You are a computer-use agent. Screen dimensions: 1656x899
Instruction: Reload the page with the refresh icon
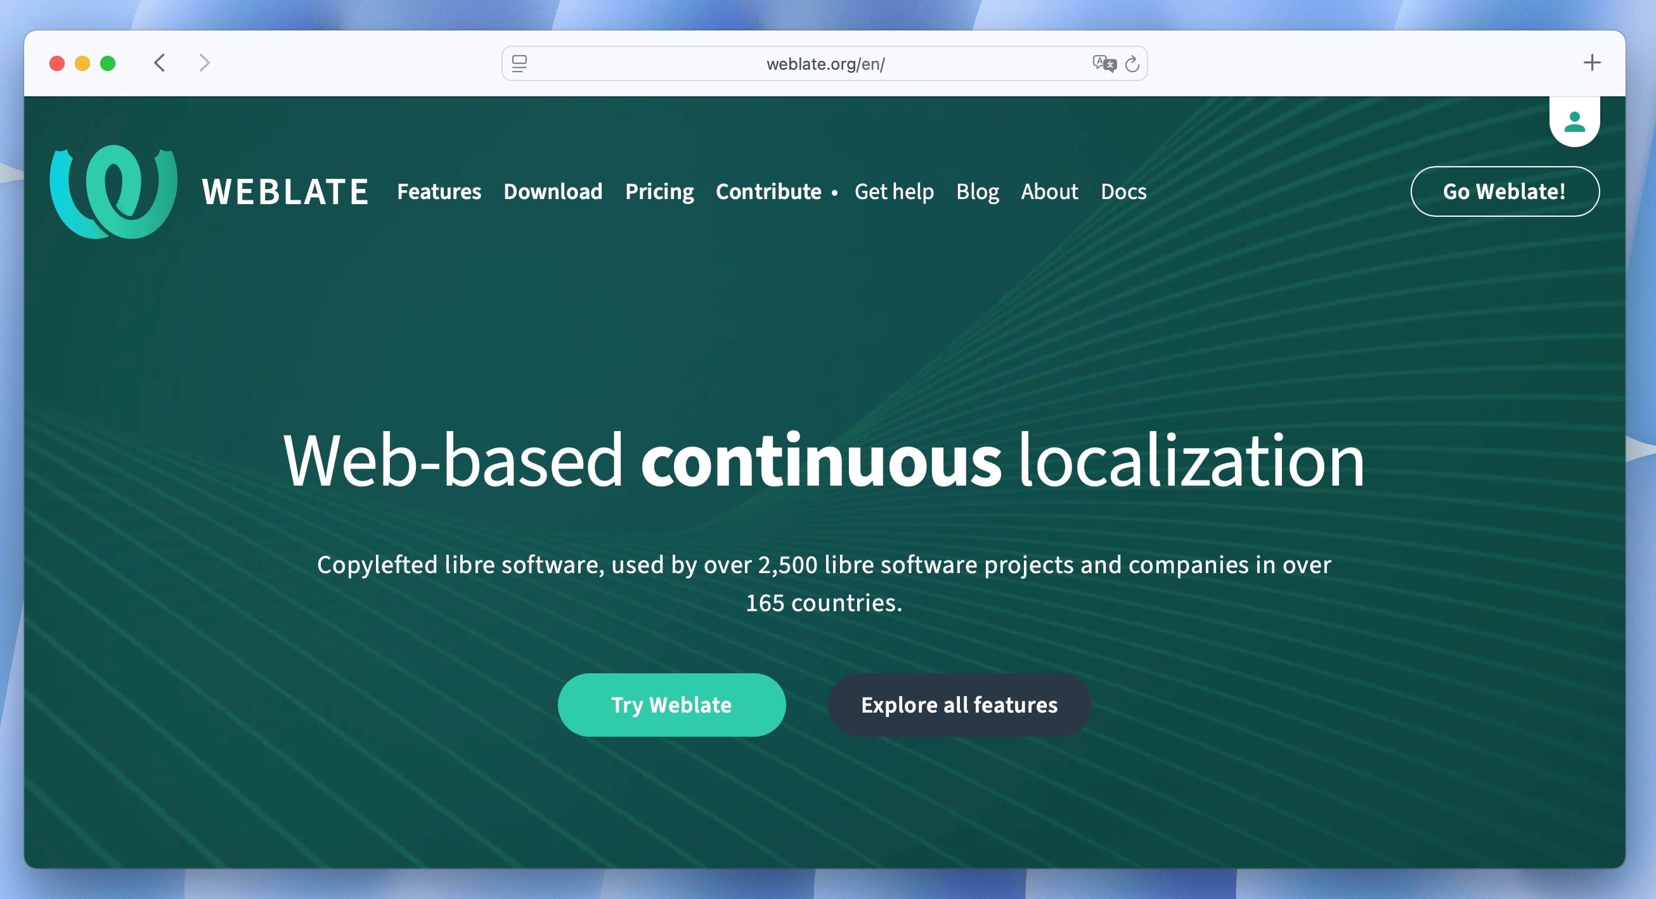tap(1132, 63)
